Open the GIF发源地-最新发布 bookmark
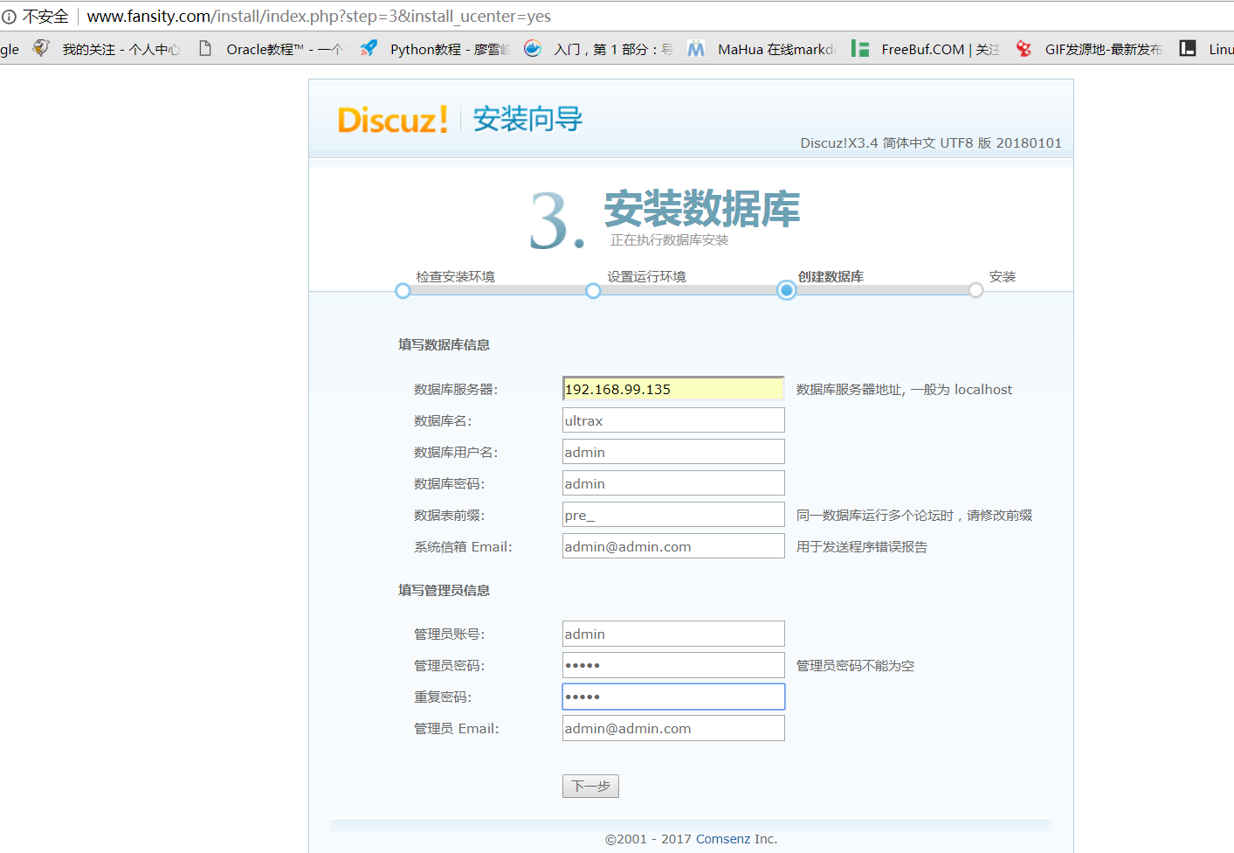Viewport: 1234px width, 853px height. [1104, 49]
